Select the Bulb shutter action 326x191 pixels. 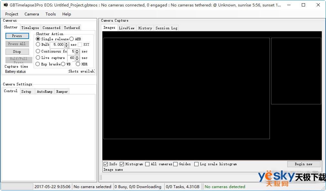point(38,45)
